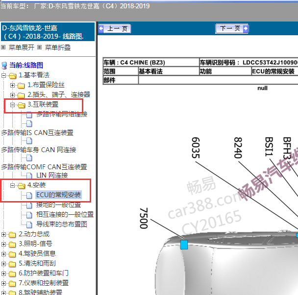Click folder icon of 1.布置保险丝
298x295 pixels.
[21, 86]
